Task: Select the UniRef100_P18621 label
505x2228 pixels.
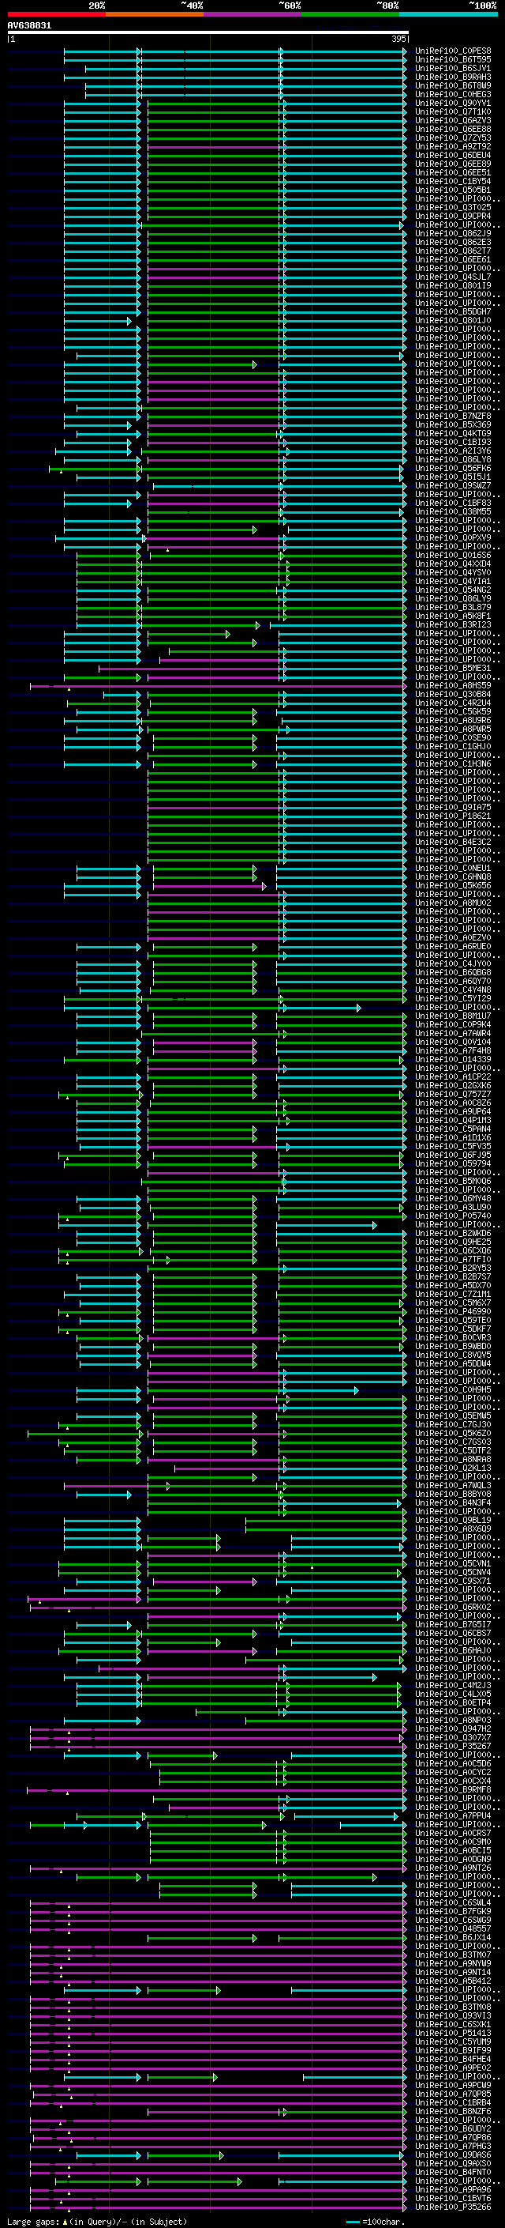Action: pos(453,816)
